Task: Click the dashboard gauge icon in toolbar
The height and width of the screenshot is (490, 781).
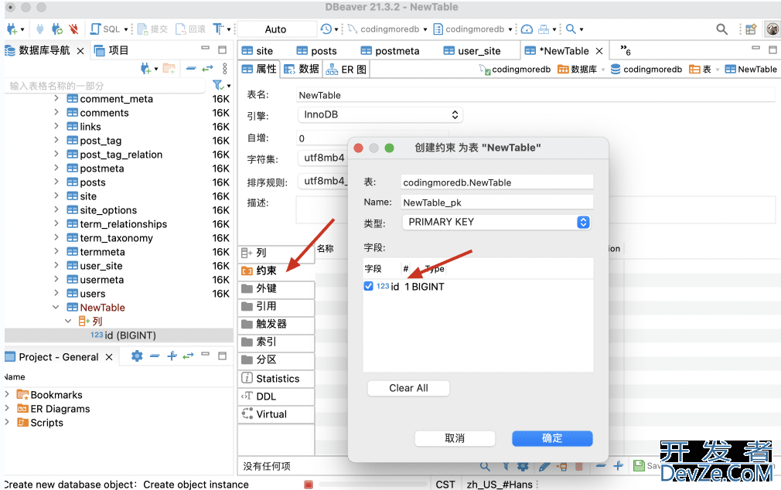Action: (527, 29)
